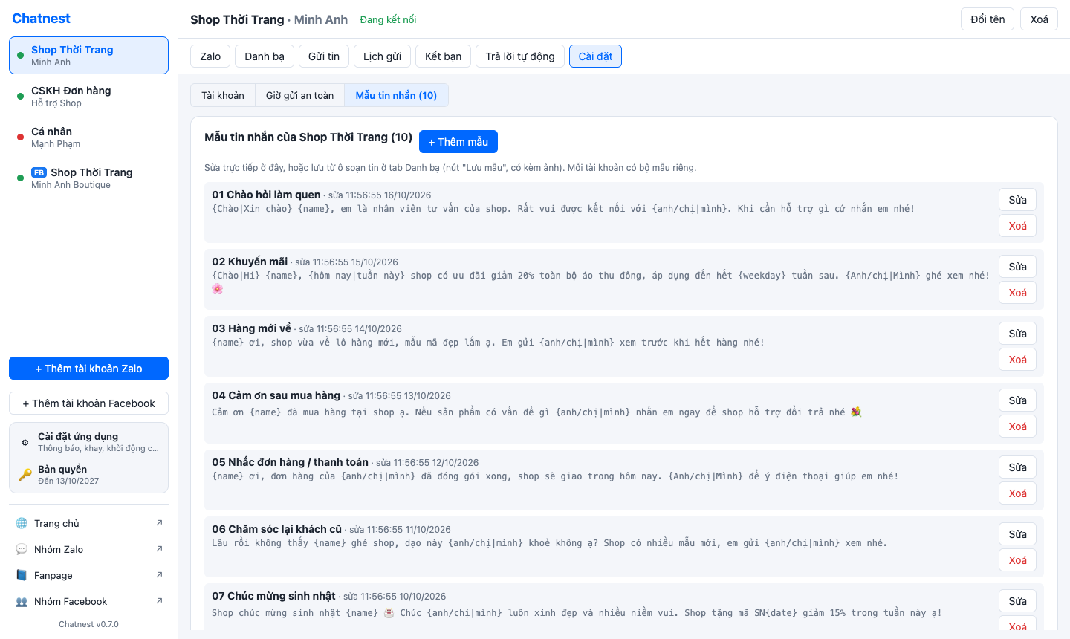Image resolution: width=1070 pixels, height=639 pixels.
Task: Open external link arrow for Nhóm Zalo
Action: click(x=159, y=549)
